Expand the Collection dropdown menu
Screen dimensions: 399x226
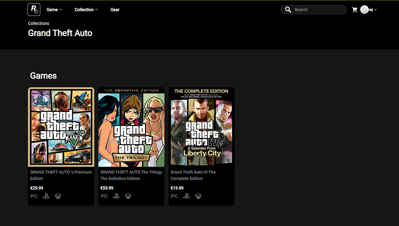[86, 10]
